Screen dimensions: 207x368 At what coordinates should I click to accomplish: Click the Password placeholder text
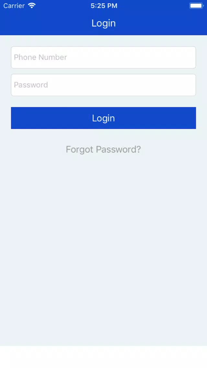click(x=31, y=85)
